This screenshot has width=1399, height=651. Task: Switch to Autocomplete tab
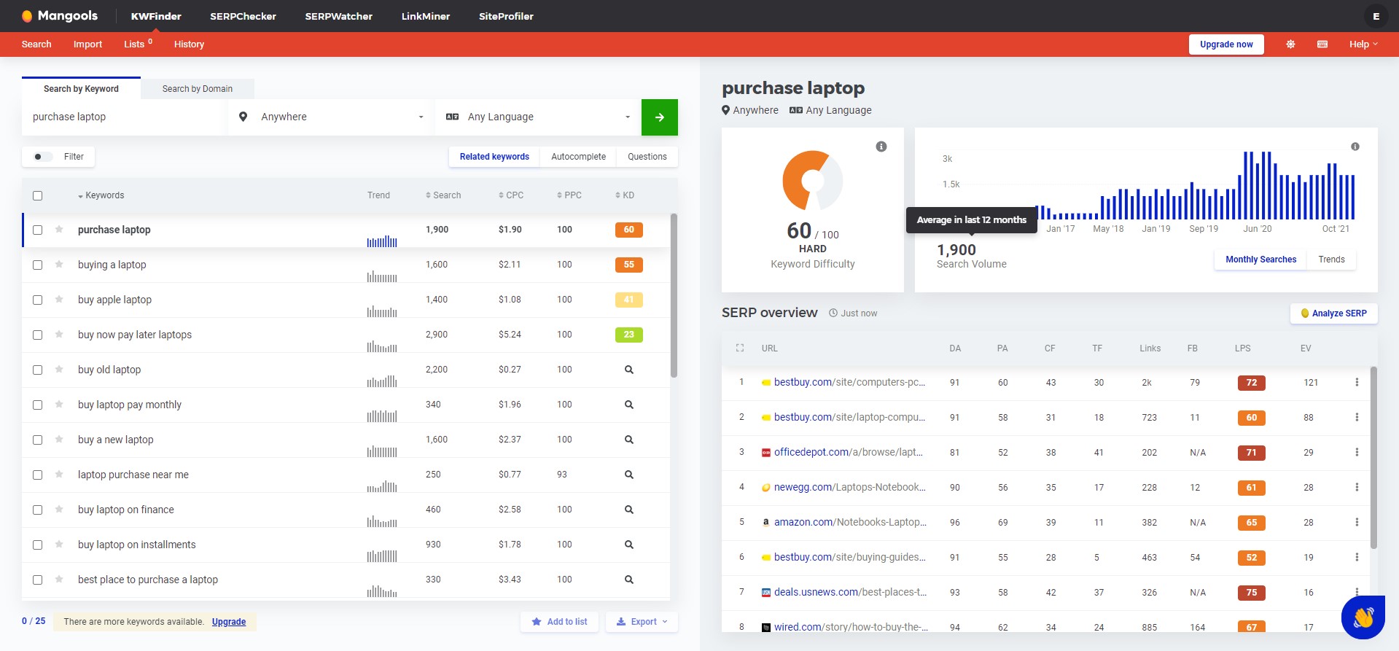click(x=578, y=157)
